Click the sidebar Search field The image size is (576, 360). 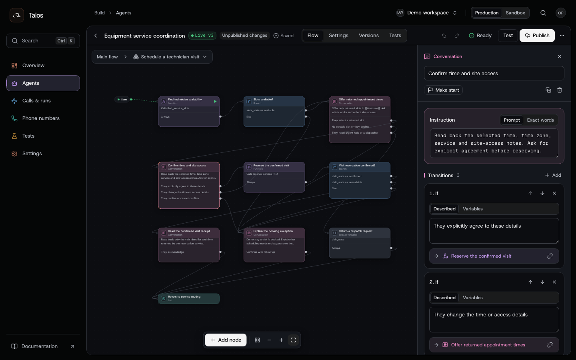point(43,41)
